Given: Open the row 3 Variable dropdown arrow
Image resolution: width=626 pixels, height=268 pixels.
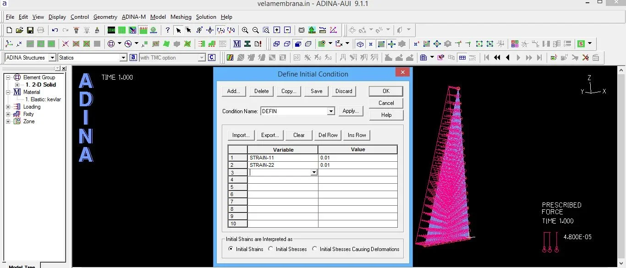Looking at the screenshot, I should (x=314, y=173).
